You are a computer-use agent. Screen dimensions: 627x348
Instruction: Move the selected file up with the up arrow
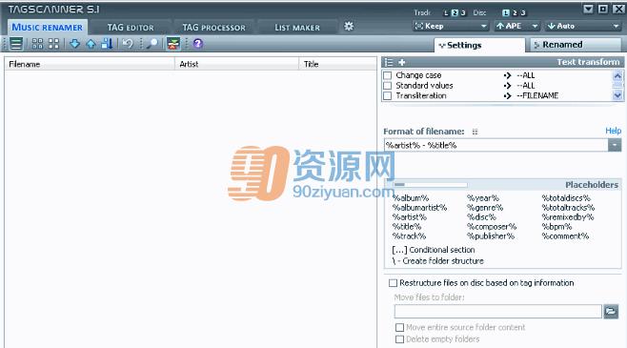pos(91,44)
